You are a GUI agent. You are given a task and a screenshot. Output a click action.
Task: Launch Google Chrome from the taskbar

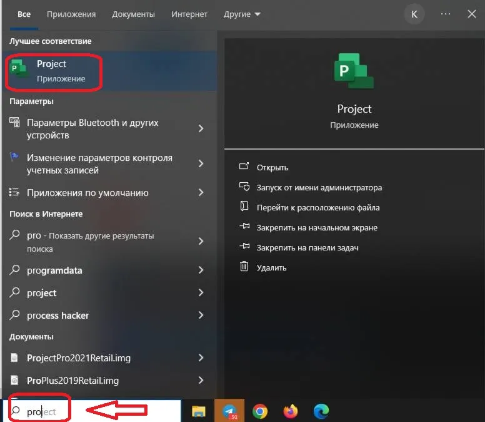tap(260, 411)
